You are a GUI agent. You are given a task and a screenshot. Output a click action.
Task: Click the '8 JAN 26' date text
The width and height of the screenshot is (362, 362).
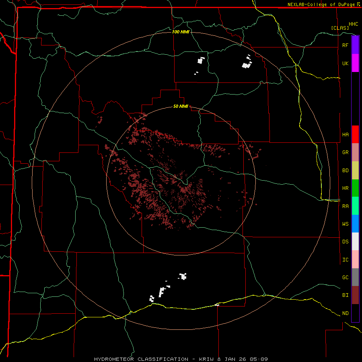coord(232,359)
